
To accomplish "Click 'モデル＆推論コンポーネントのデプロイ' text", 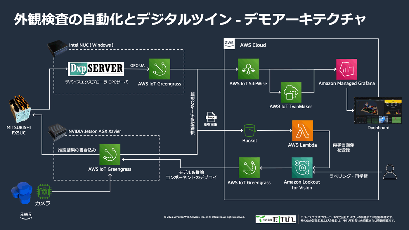I will point(191,175).
